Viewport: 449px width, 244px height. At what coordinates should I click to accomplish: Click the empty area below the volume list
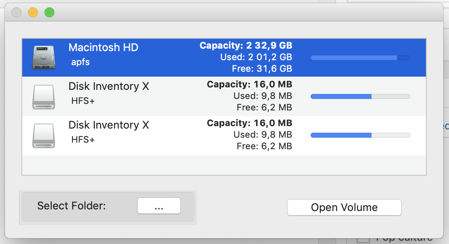224,165
